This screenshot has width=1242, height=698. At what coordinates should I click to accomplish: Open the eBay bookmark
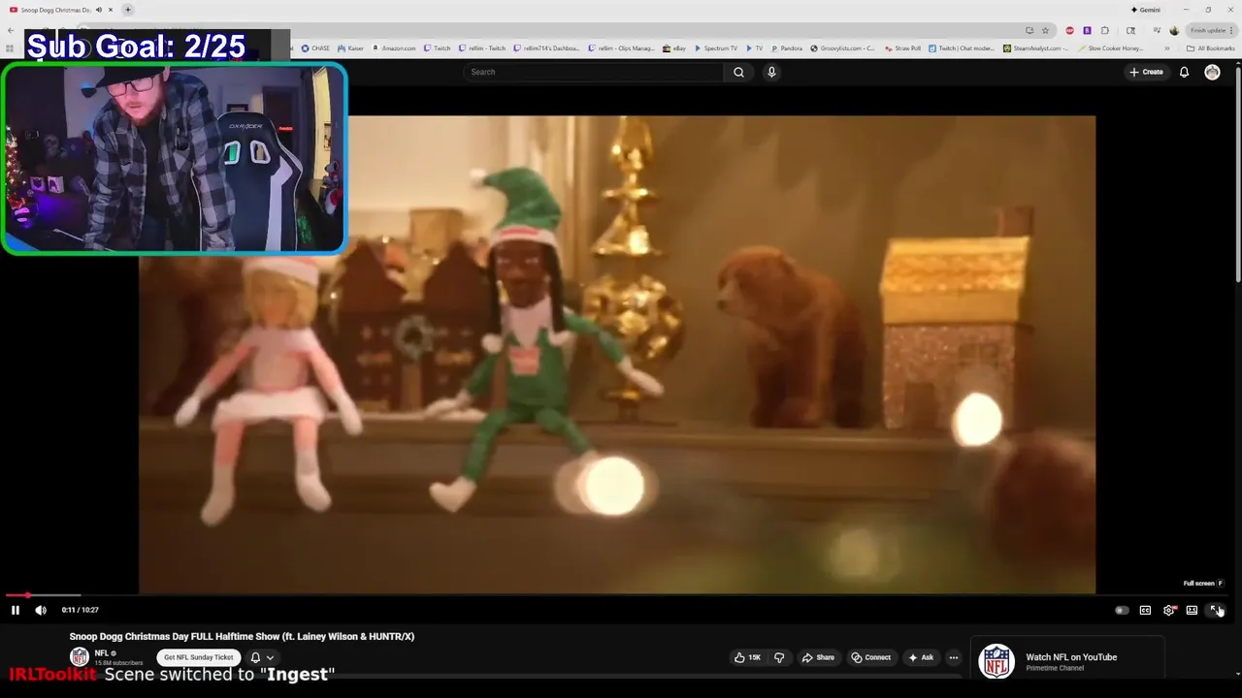674,48
